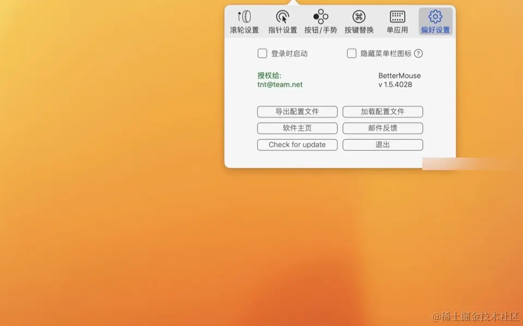The height and width of the screenshot is (326, 523).
Task: Open the 单应用 per-app tab
Action: pos(397,22)
